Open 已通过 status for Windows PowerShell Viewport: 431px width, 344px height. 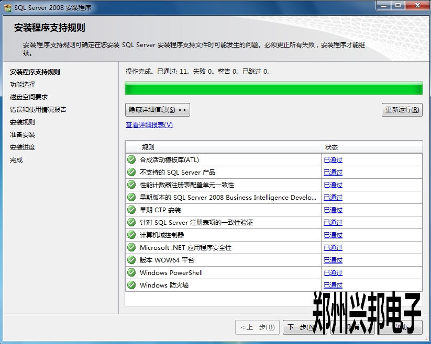[x=333, y=273]
